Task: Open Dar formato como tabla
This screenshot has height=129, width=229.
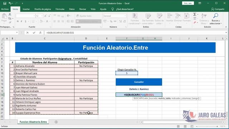Action: pos(148,19)
